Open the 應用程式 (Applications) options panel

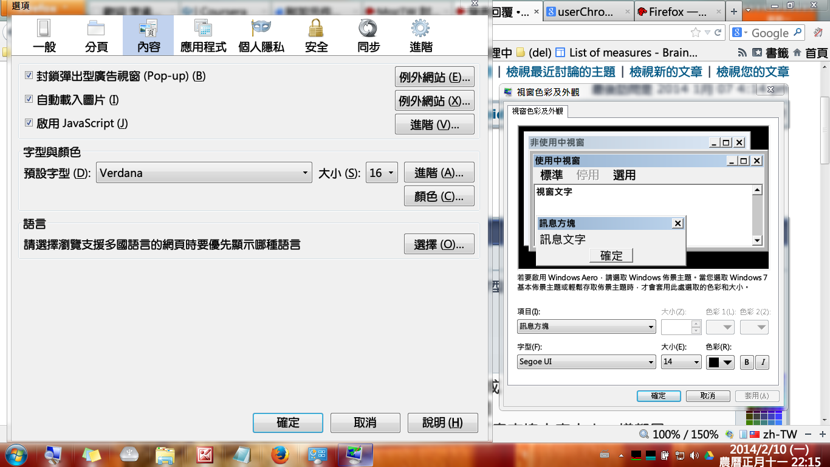coord(203,35)
